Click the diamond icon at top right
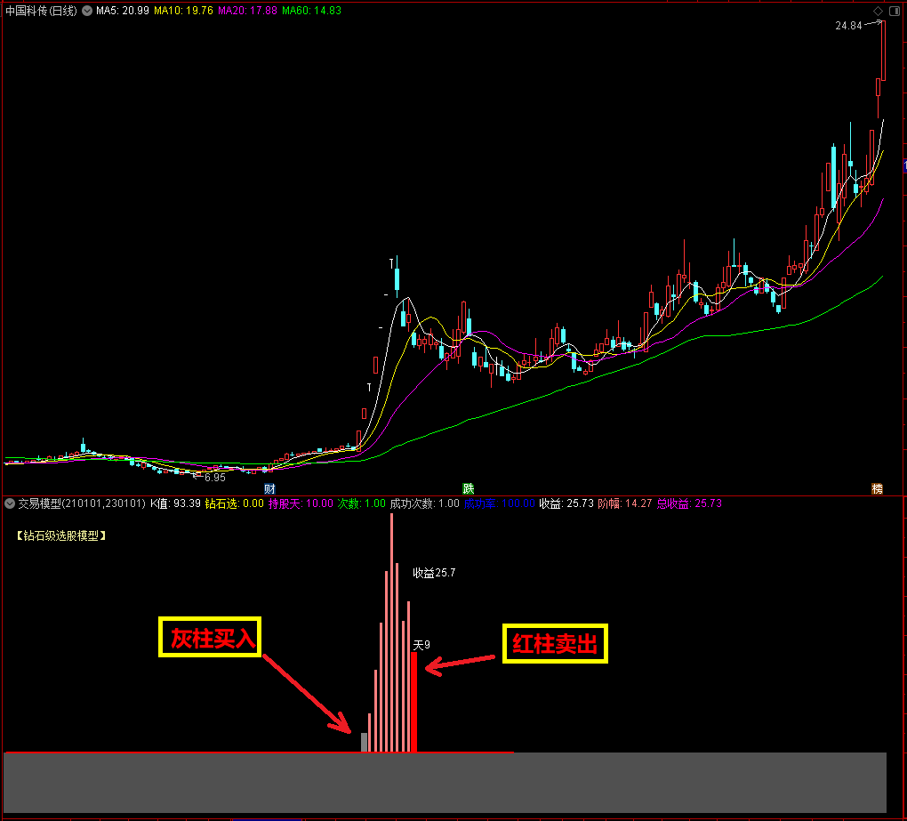 878,11
